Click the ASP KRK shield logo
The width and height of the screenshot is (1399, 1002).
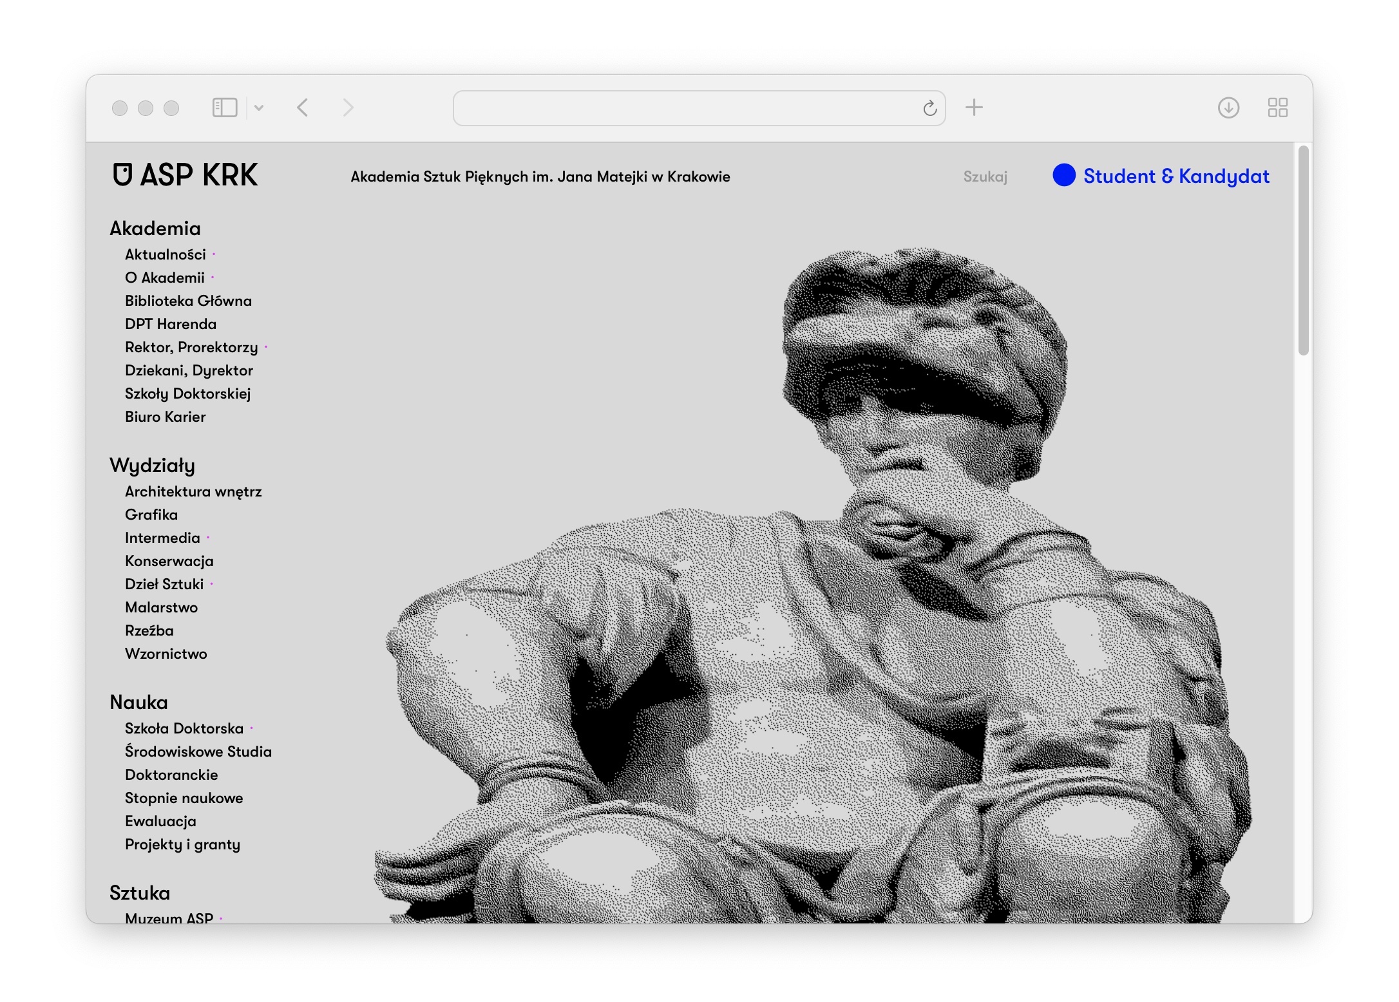coord(122,175)
